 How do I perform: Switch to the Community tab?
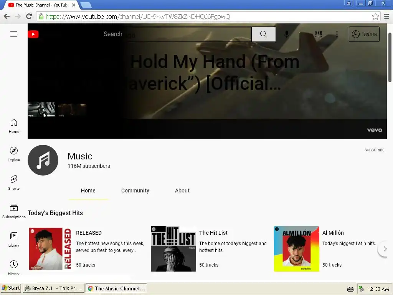[x=135, y=191]
